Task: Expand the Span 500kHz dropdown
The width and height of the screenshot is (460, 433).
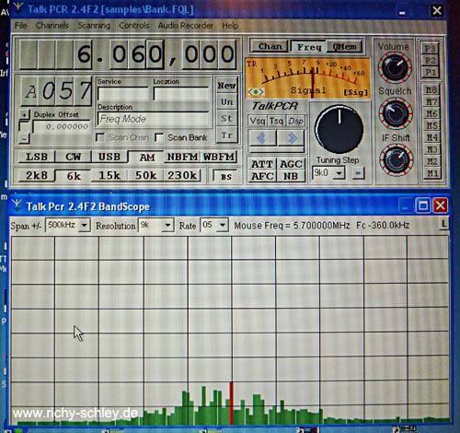Action: [84, 226]
